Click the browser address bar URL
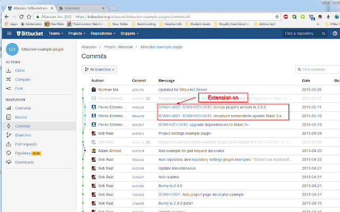The image size is (340, 212). point(133,16)
